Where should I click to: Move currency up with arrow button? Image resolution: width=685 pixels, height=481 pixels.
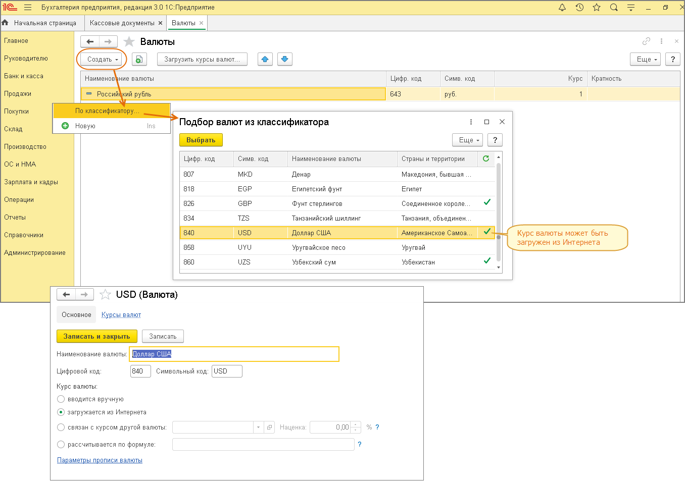265,60
